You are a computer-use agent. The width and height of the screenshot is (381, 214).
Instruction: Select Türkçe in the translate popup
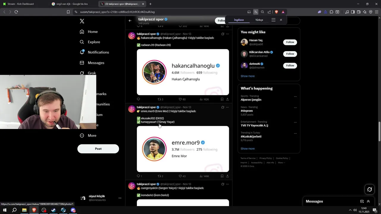[259, 20]
